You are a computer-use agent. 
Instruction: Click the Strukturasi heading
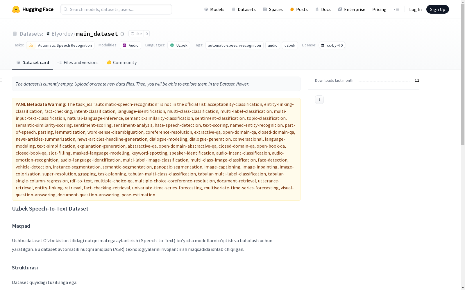[x=25, y=268]
